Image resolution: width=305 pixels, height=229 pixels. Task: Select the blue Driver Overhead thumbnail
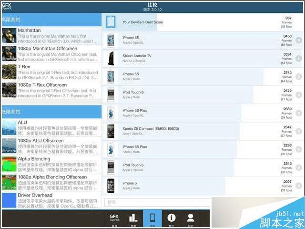point(9,200)
